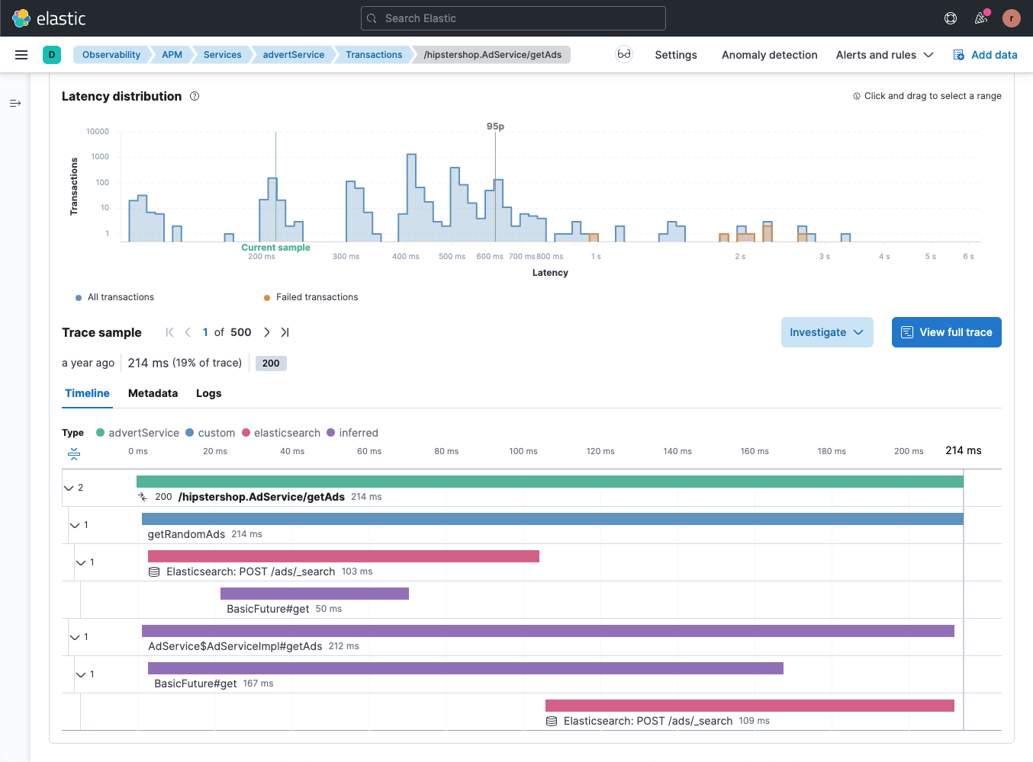Click the transaction merge icon beside 200

pyautogui.click(x=143, y=497)
